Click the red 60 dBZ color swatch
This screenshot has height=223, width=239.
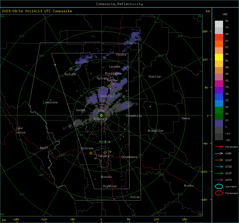click(x=219, y=37)
